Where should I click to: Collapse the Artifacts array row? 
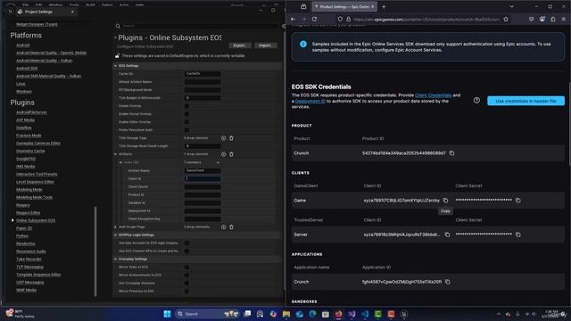tap(115, 154)
